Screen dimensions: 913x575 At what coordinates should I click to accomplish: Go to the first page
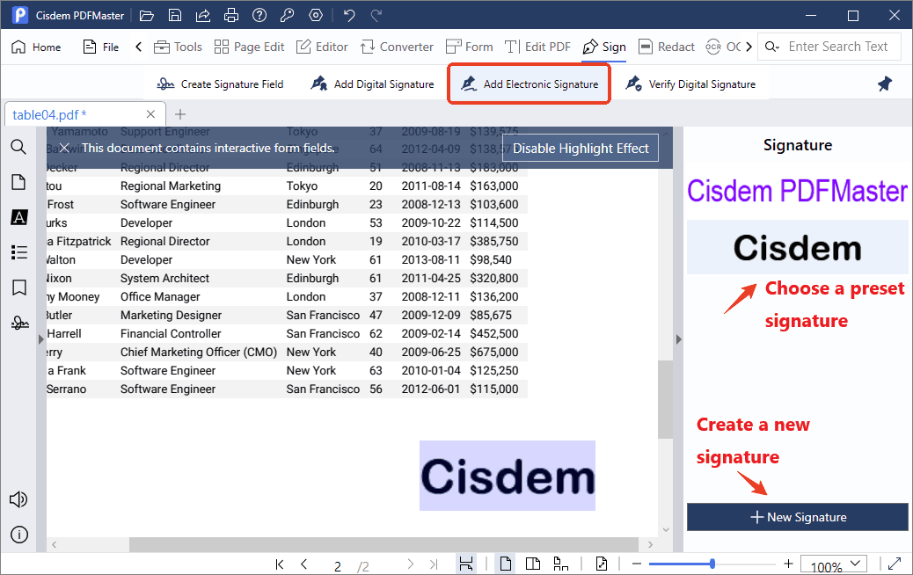(280, 564)
